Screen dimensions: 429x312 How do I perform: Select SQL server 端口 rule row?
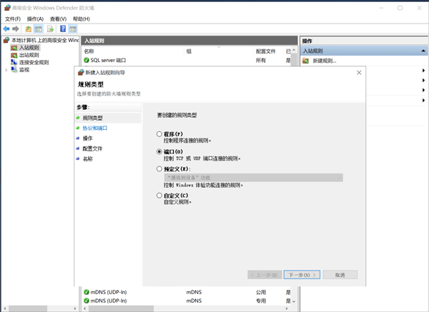[186, 60]
